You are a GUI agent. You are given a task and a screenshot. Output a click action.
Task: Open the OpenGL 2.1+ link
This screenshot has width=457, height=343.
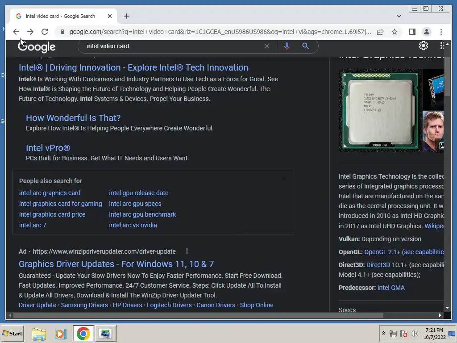[404, 252]
